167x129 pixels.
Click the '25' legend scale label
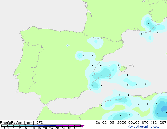tap(51, 128)
